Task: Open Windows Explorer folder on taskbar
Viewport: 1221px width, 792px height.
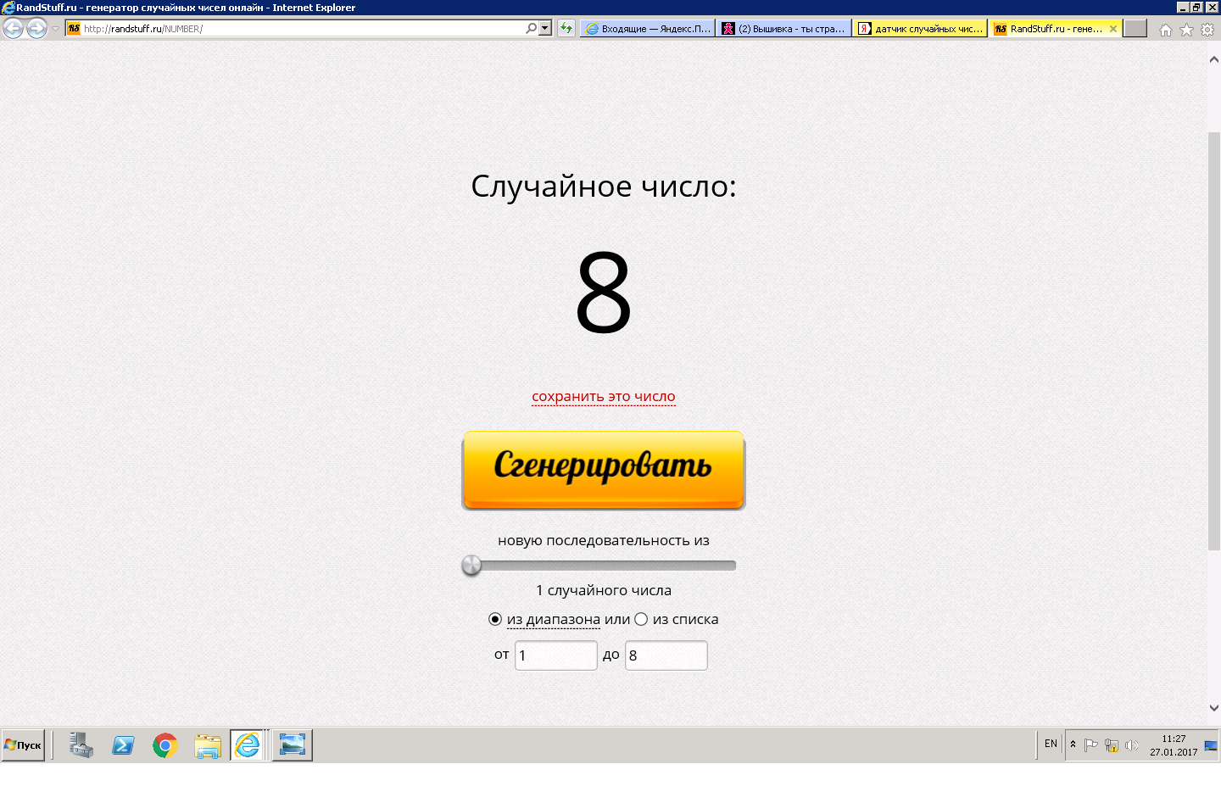Action: point(208,745)
